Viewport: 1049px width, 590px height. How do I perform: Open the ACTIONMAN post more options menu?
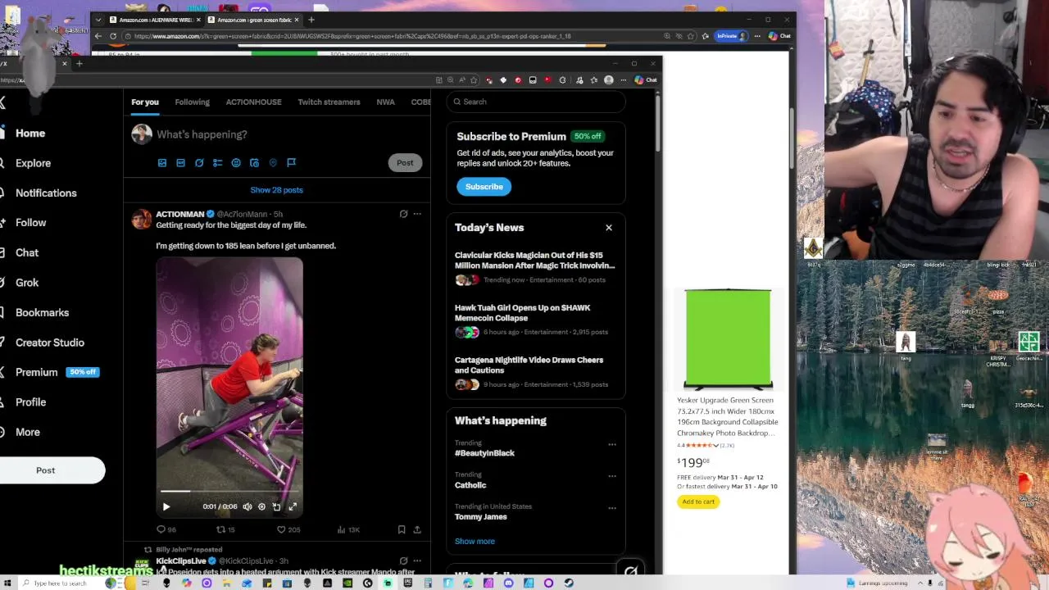coord(417,214)
